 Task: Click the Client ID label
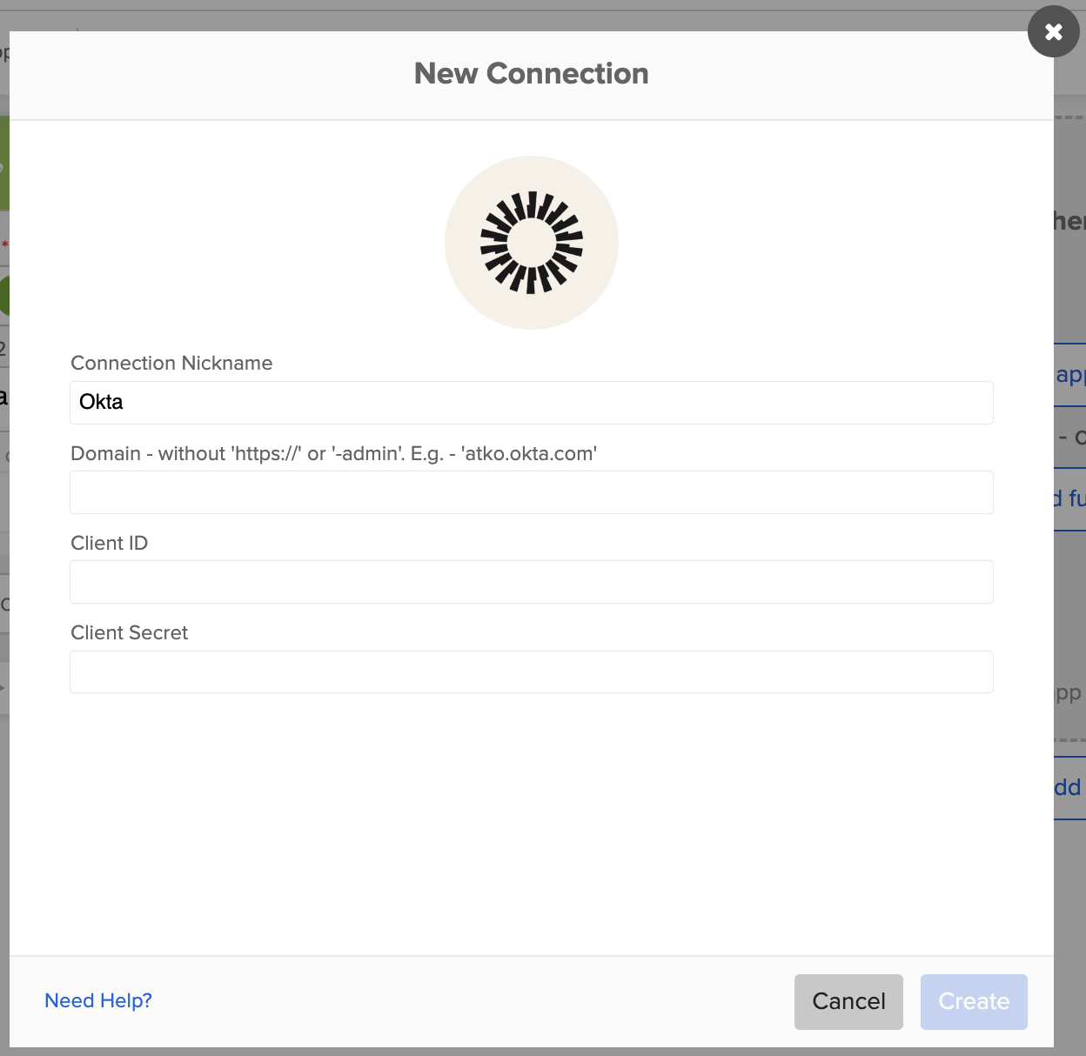pyautogui.click(x=110, y=543)
